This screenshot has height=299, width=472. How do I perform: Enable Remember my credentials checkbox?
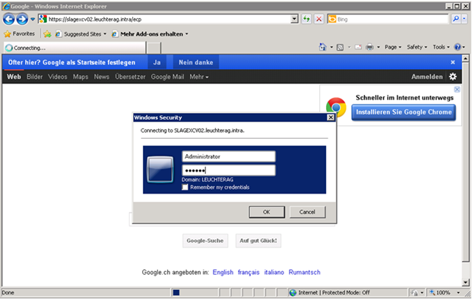point(185,187)
